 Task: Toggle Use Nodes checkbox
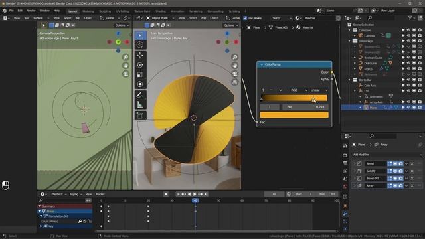coord(245,18)
